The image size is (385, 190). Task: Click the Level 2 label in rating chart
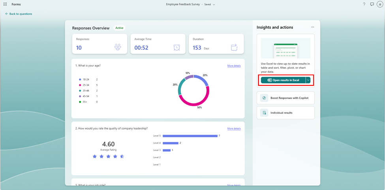click(157, 157)
